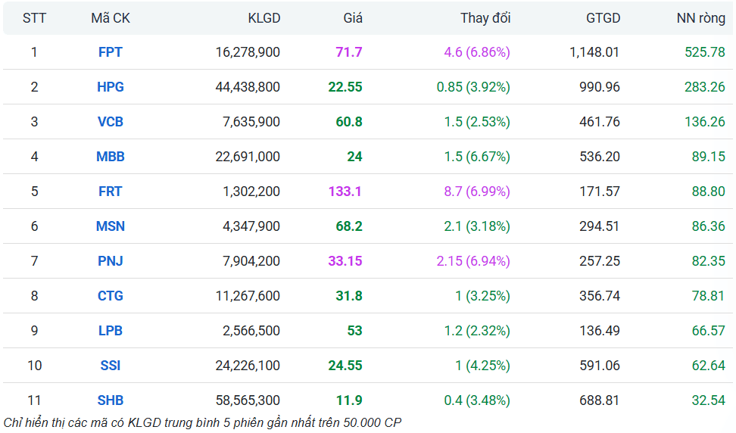Viewport: 736px width, 433px height.
Task: Click VCB price 60.8
Action: 349,122
